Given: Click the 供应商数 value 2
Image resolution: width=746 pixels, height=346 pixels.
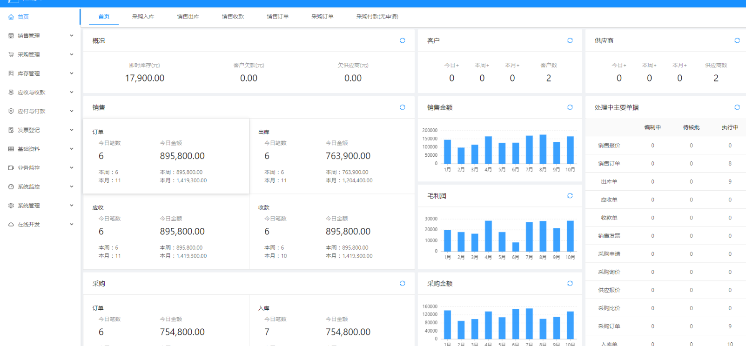Looking at the screenshot, I should 716,78.
